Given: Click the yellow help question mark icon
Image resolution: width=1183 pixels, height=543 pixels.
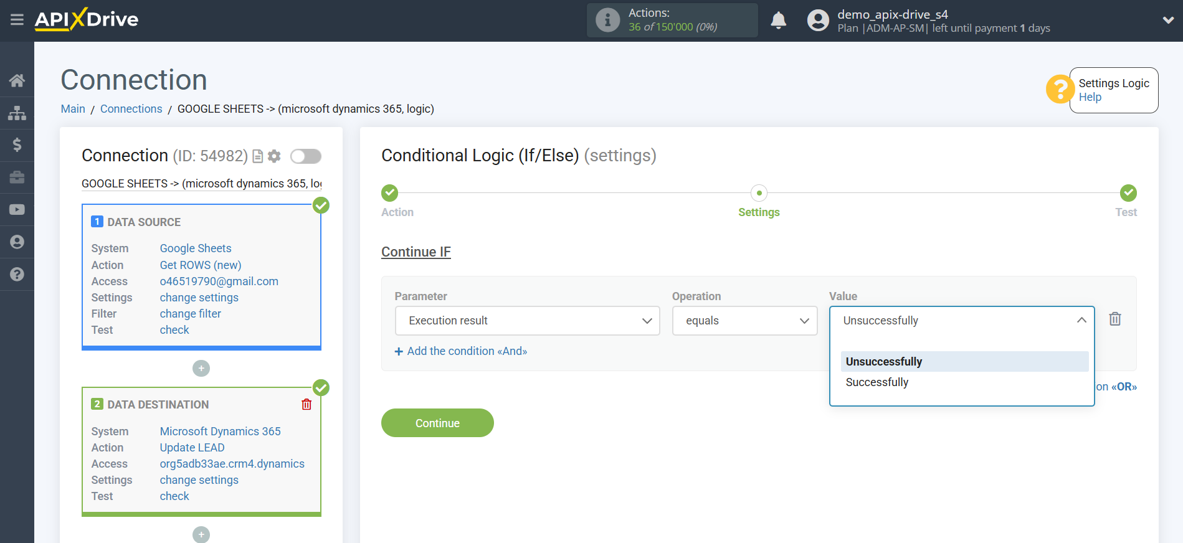Looking at the screenshot, I should [1059, 89].
